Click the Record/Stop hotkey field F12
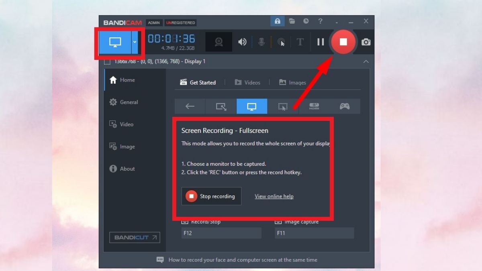 pyautogui.click(x=221, y=233)
